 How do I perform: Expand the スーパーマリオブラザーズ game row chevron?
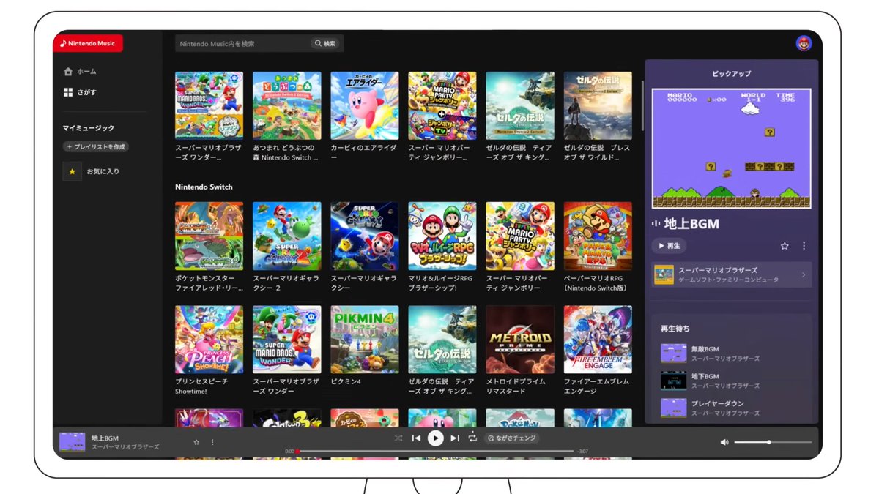point(803,275)
